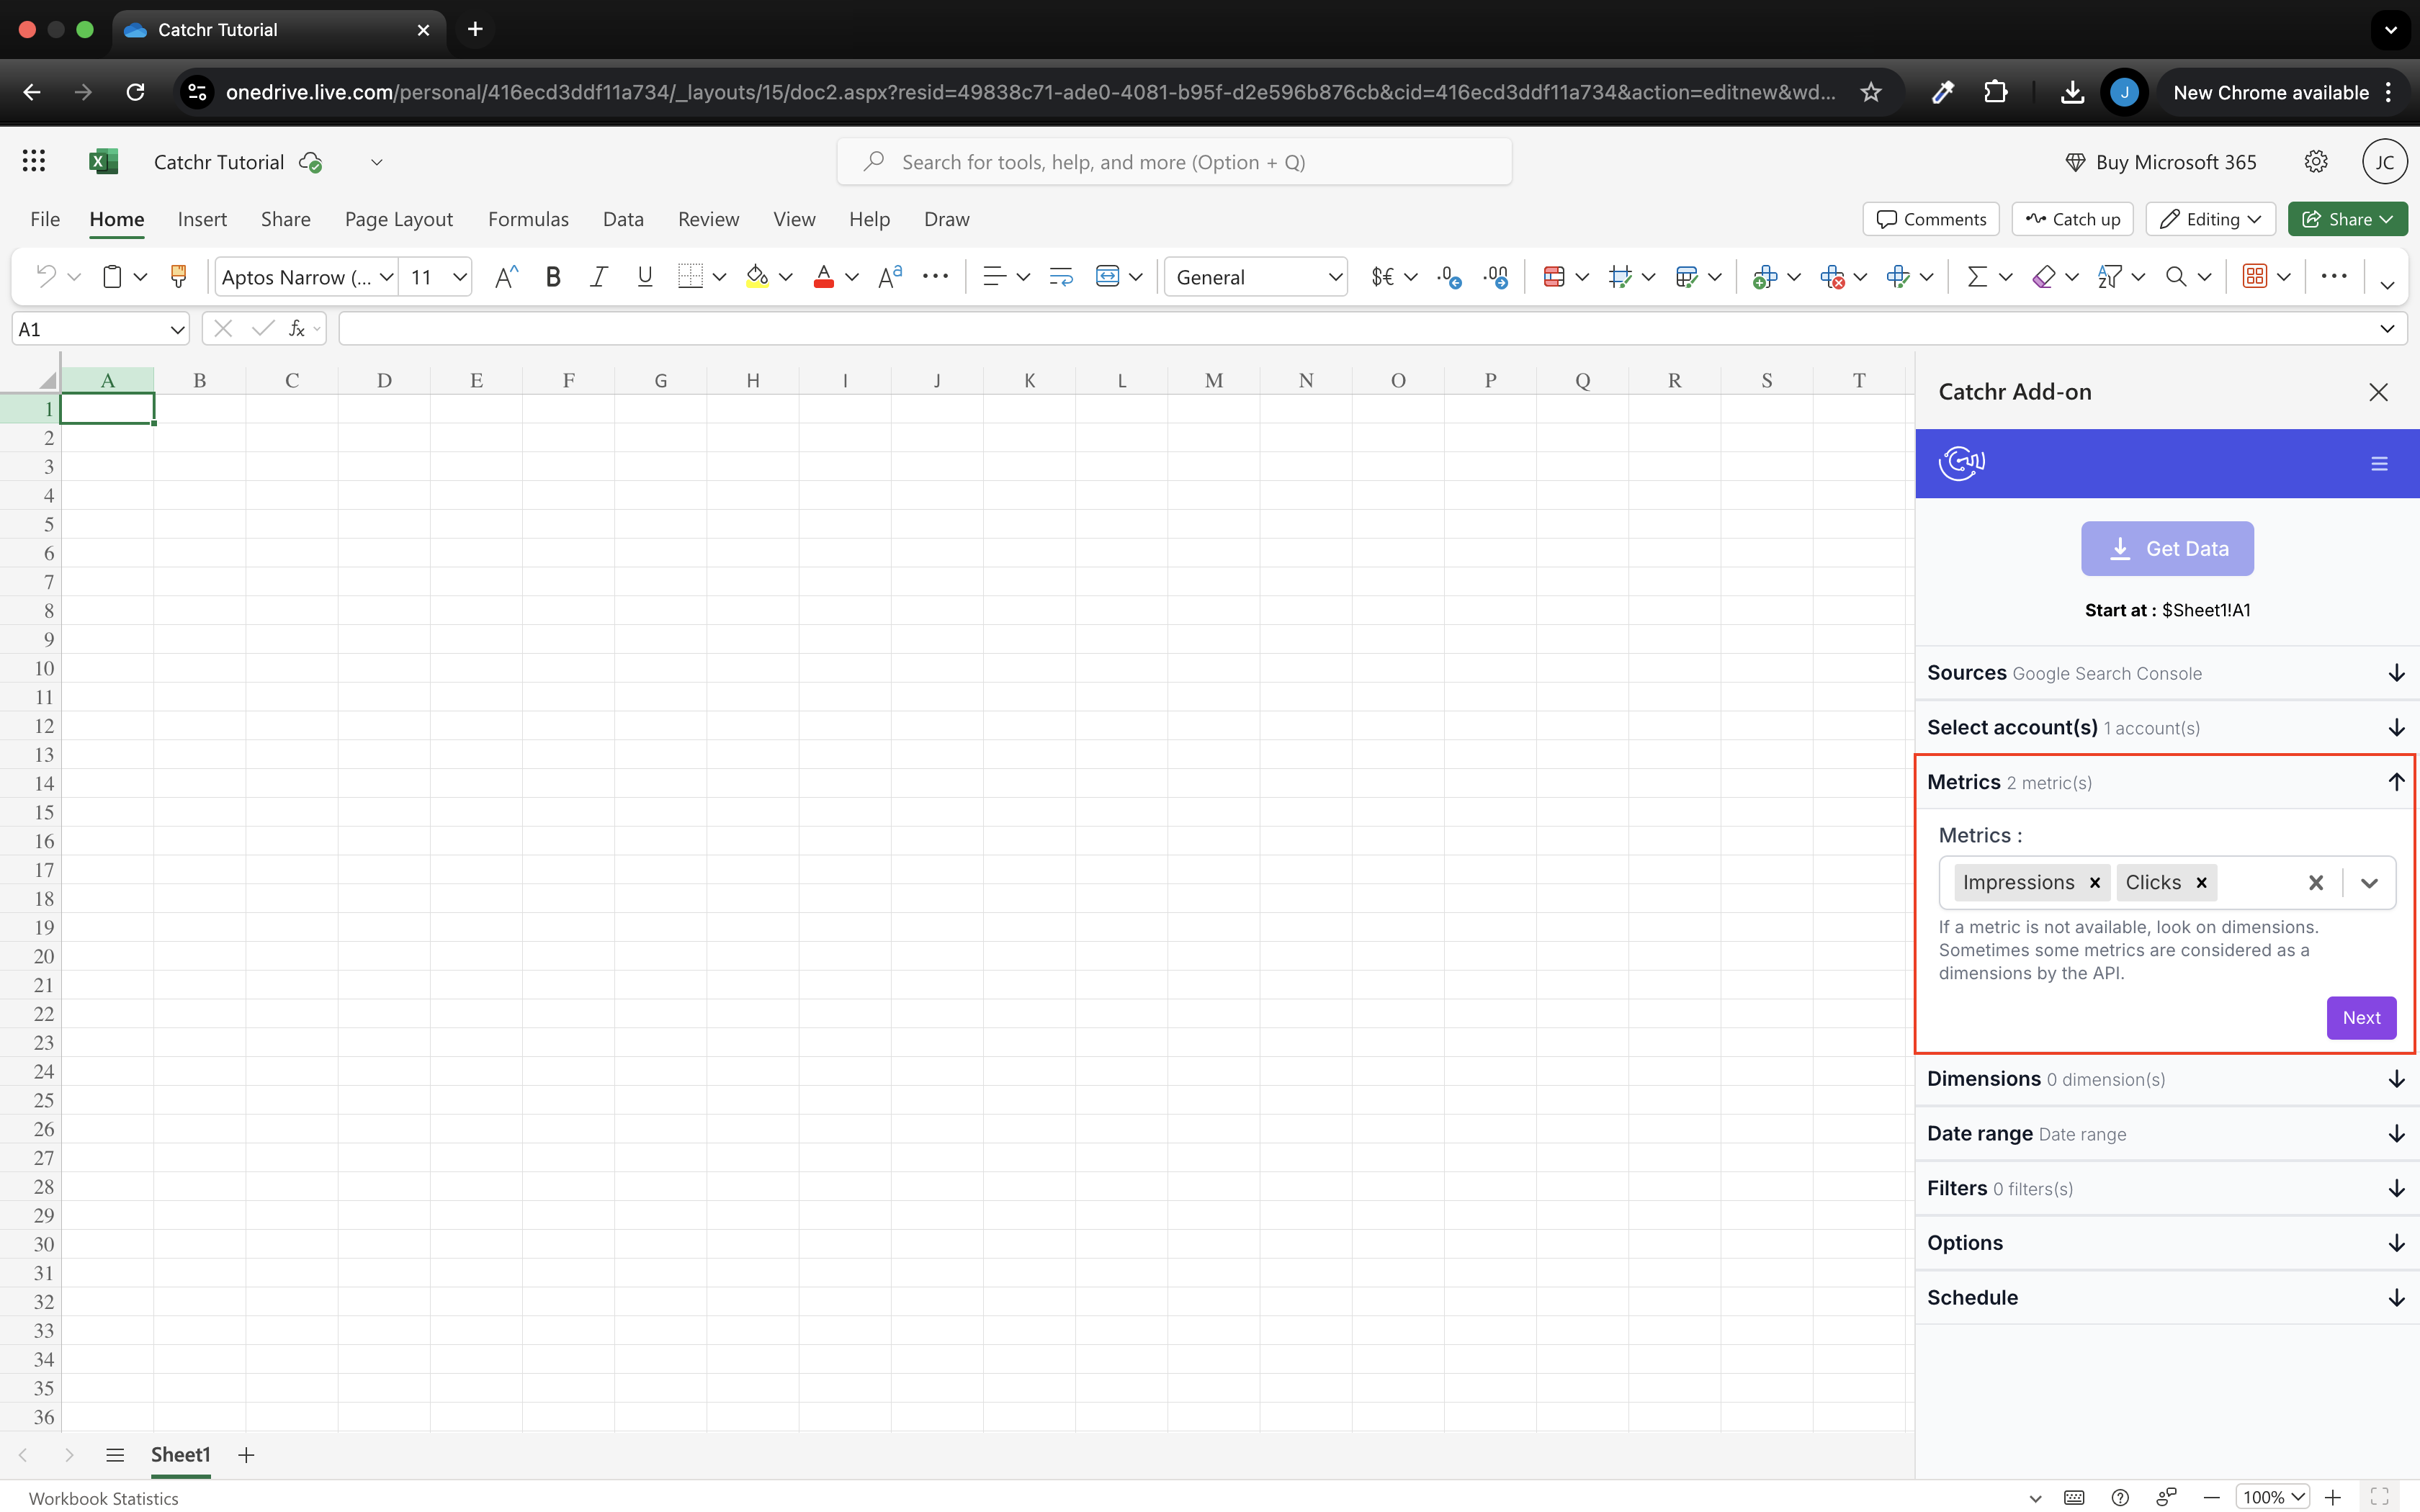Click the zoom in plus button
This screenshot has width=2420, height=1512.
[x=2333, y=1497]
